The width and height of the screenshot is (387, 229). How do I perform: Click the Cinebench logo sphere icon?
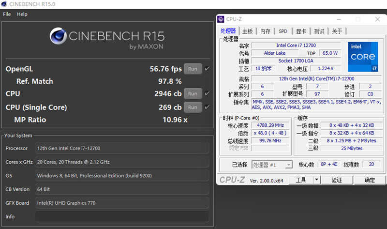point(58,36)
